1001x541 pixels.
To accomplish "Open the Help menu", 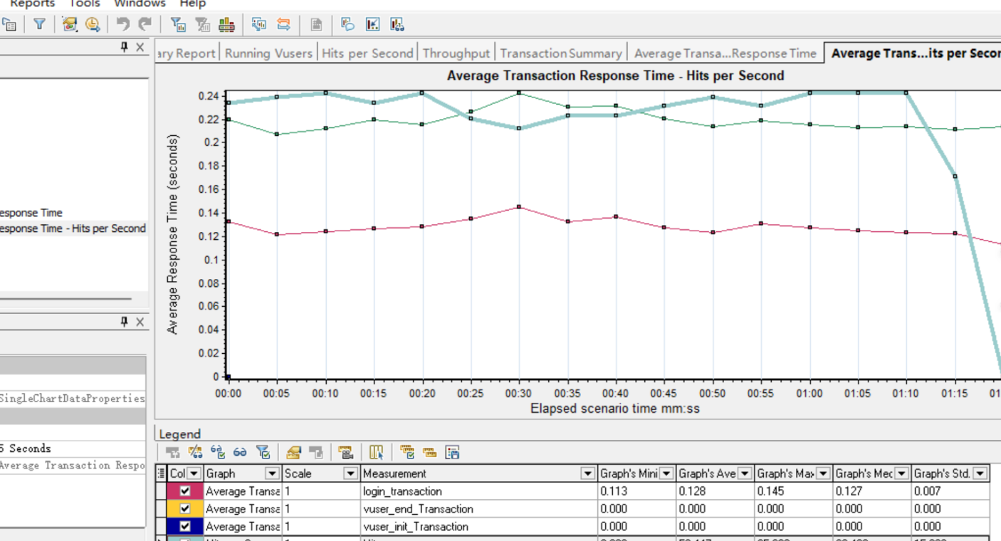I will click(192, 4).
